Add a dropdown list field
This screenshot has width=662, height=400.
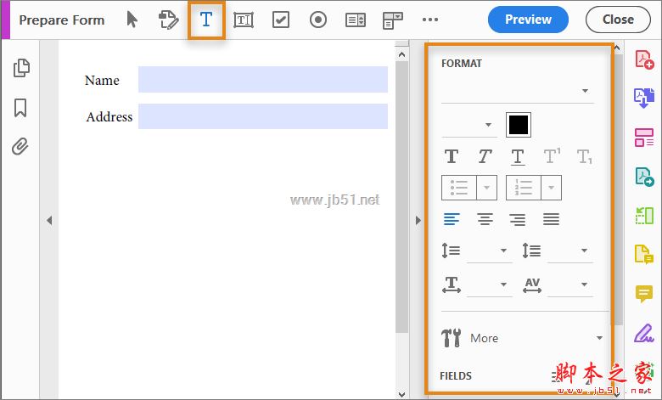tap(393, 20)
